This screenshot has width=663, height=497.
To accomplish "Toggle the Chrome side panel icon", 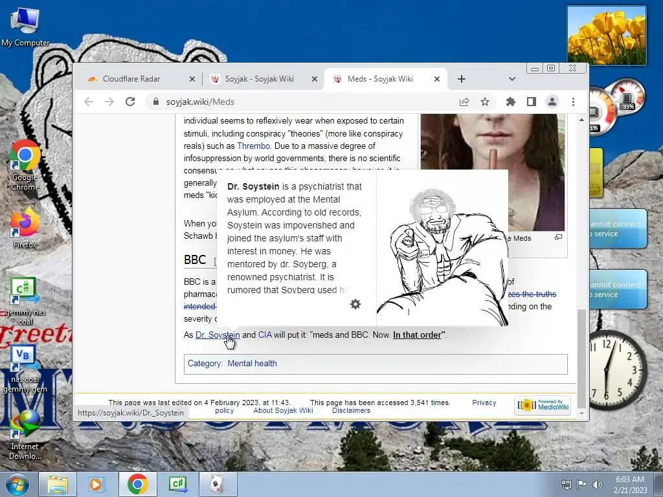I will (x=532, y=102).
